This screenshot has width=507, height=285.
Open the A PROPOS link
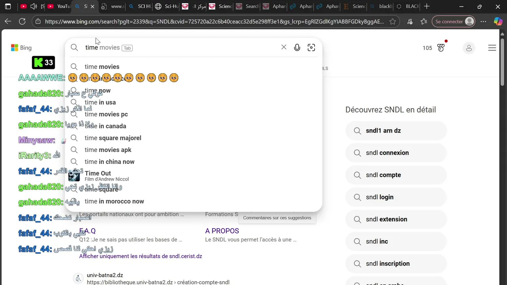coord(222,231)
